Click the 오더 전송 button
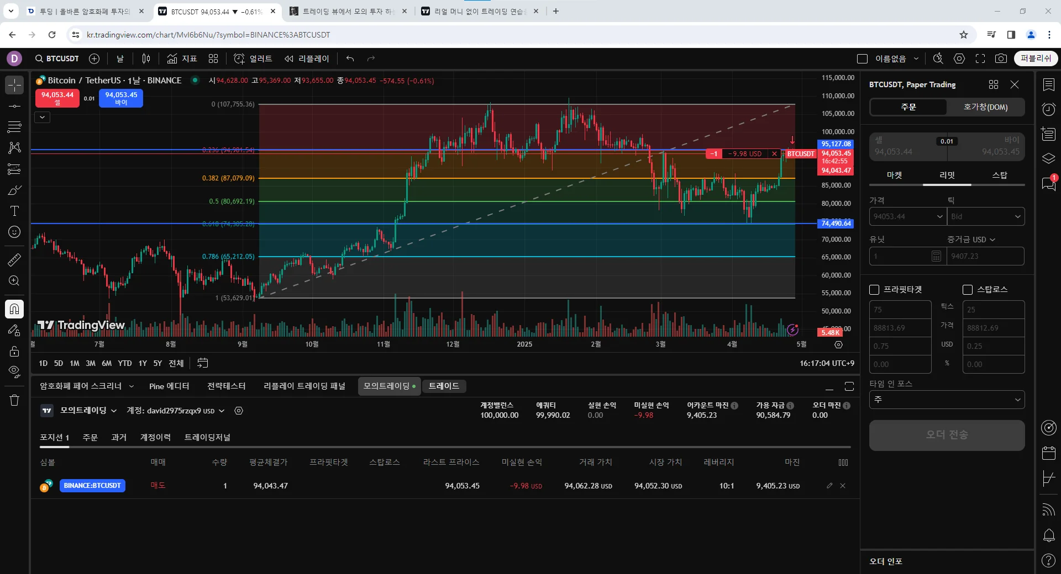Viewport: 1061px width, 574px height. point(947,435)
